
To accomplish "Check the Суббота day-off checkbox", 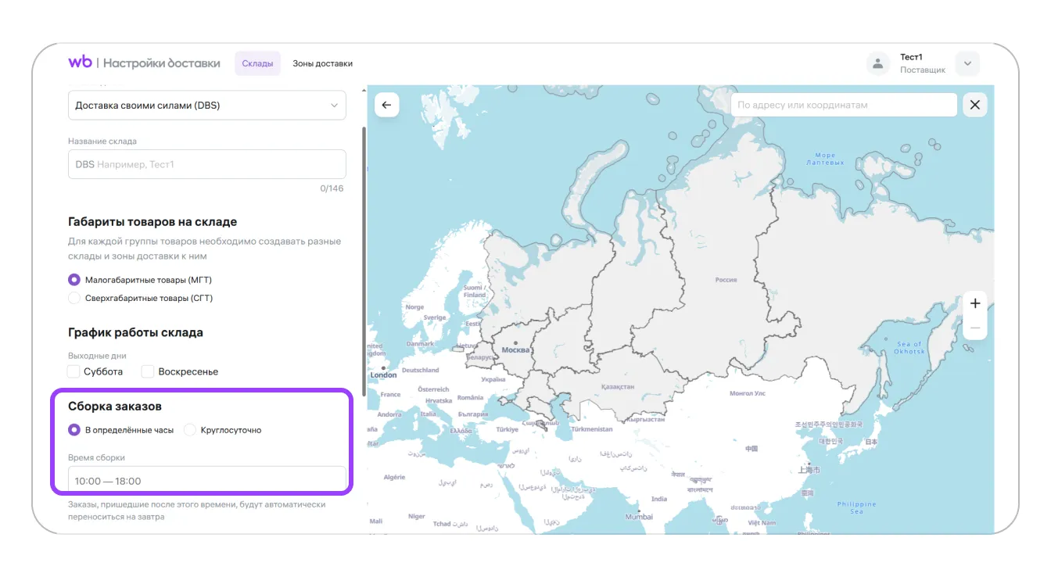I will click(x=74, y=371).
